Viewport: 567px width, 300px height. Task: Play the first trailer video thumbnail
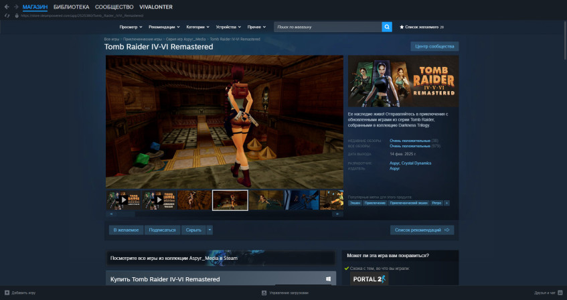tap(123, 200)
